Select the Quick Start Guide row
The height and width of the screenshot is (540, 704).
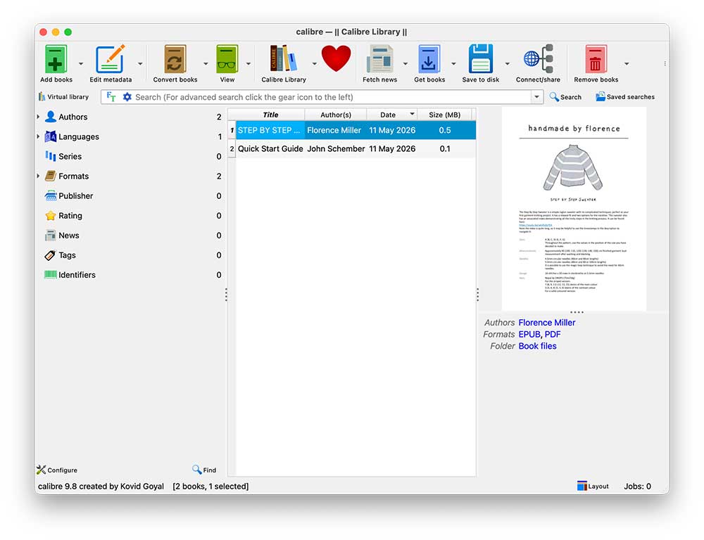[356, 148]
